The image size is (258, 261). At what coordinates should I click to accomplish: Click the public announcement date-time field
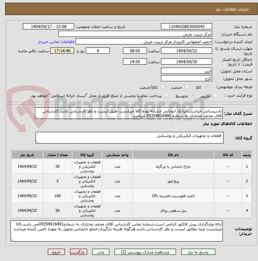click(x=49, y=26)
